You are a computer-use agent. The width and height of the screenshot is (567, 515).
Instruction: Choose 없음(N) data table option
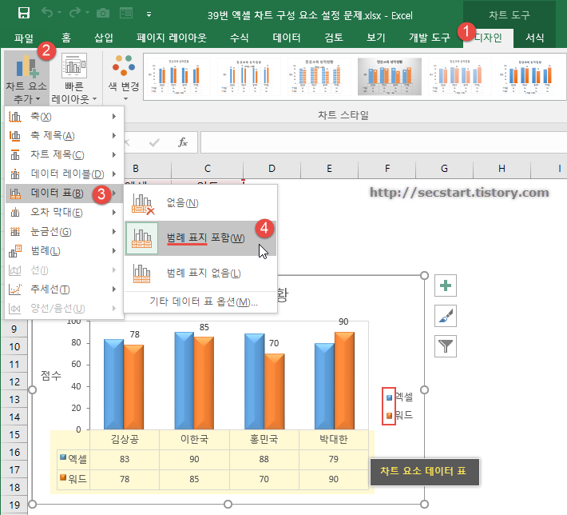200,203
